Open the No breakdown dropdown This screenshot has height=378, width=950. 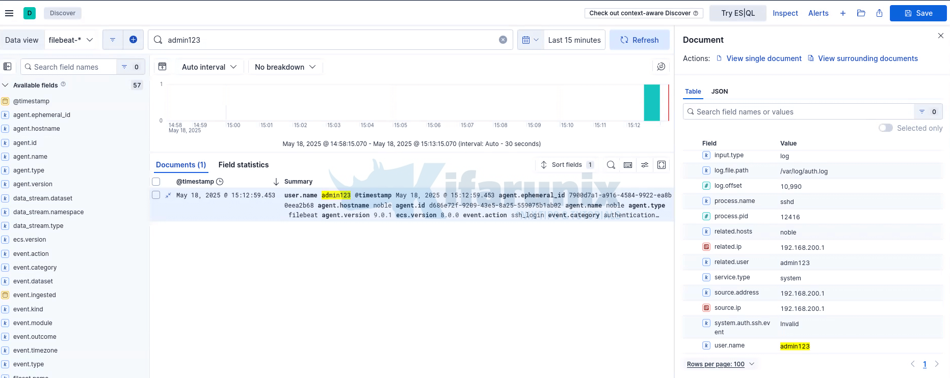pyautogui.click(x=285, y=67)
